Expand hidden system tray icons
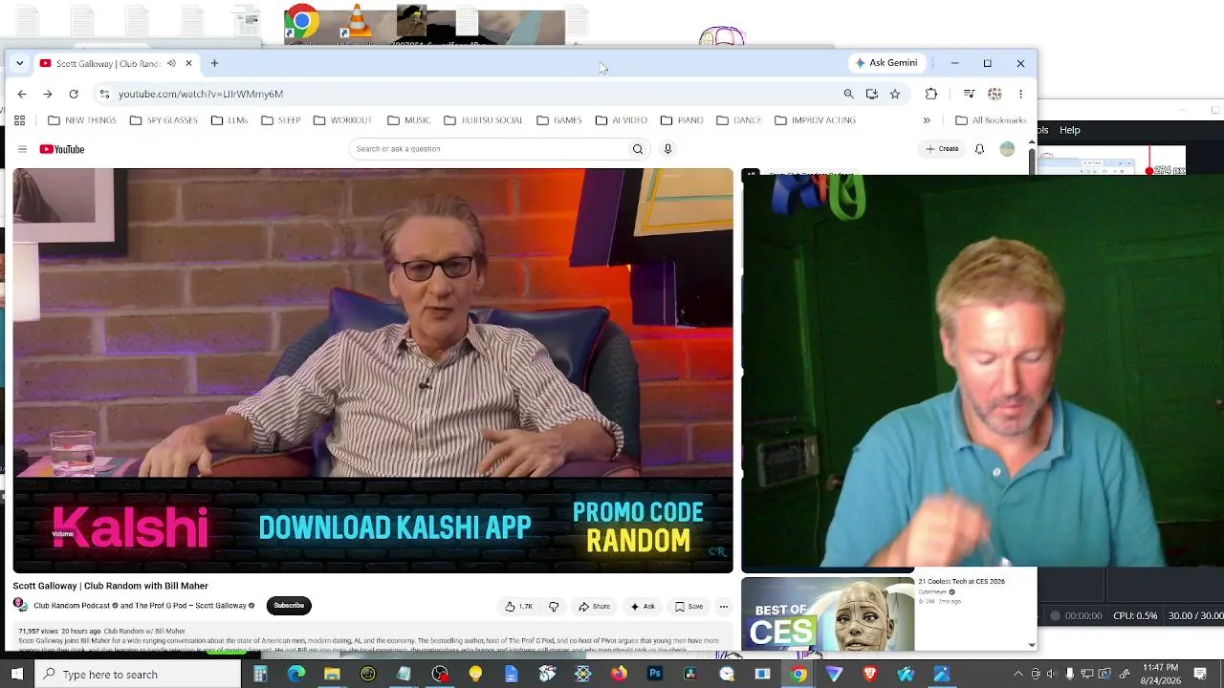Viewport: 1224px width, 688px height. tap(1018, 675)
